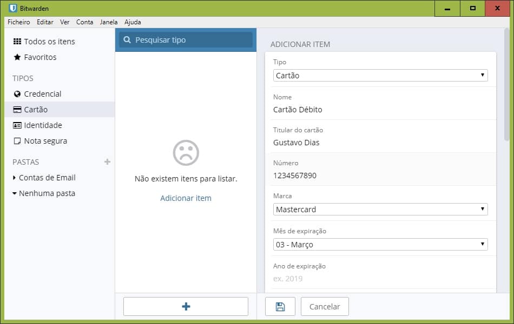Image resolution: width=514 pixels, height=324 pixels.
Task: Select Favoritos star item
Action: pyautogui.click(x=39, y=57)
